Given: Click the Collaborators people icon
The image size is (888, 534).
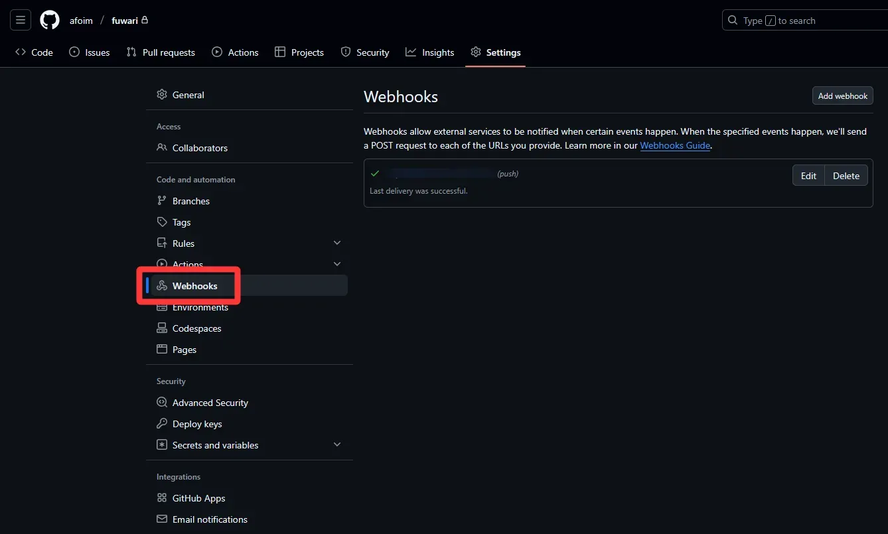Looking at the screenshot, I should (162, 148).
